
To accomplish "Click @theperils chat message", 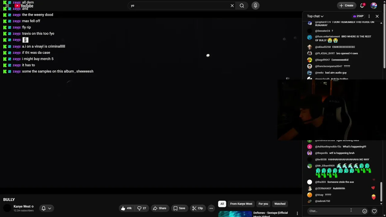I will click(342, 153).
